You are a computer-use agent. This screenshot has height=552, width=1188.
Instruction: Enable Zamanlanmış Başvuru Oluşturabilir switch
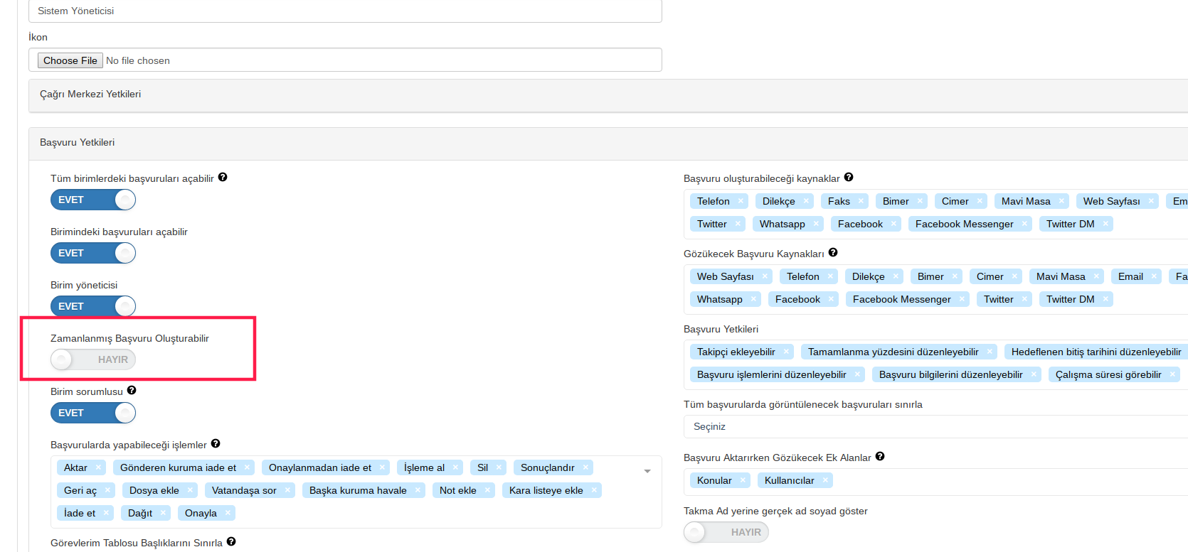tap(93, 359)
